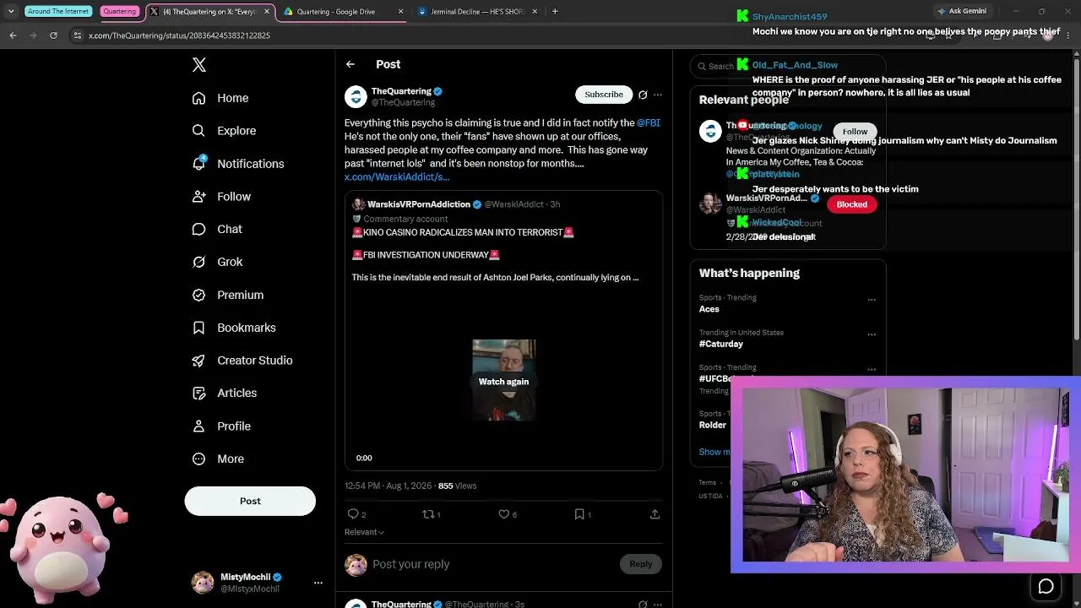Image resolution: width=1081 pixels, height=608 pixels.
Task: Bookmark this post
Action: (583, 514)
